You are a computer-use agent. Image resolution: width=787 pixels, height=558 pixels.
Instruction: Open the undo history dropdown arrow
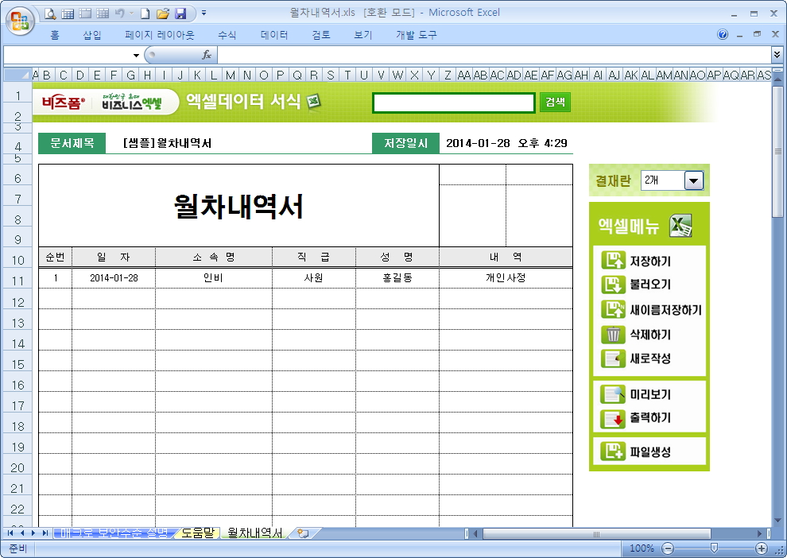(131, 14)
